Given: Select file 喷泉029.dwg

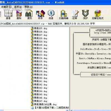Looking at the screenshot, I should [39, 42].
